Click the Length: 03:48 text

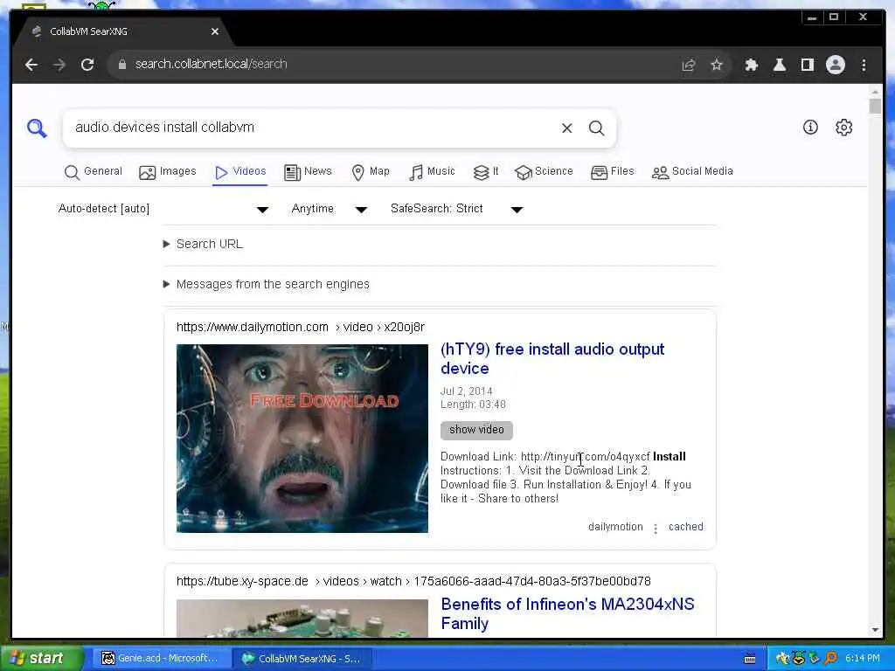(473, 405)
